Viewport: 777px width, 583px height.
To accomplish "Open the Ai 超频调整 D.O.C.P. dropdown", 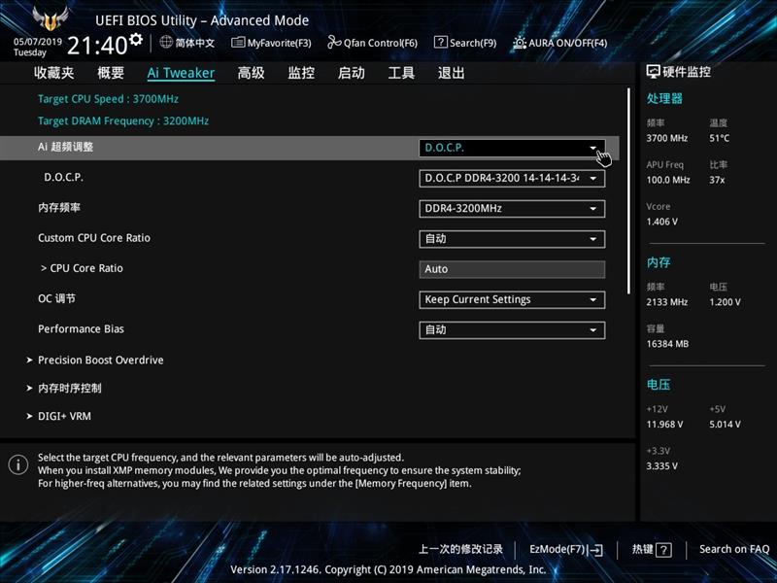I will pyautogui.click(x=512, y=148).
